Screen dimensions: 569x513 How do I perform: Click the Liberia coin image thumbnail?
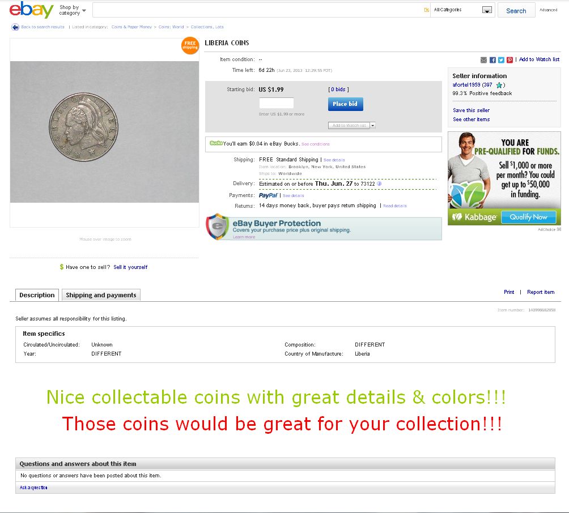[x=104, y=132]
